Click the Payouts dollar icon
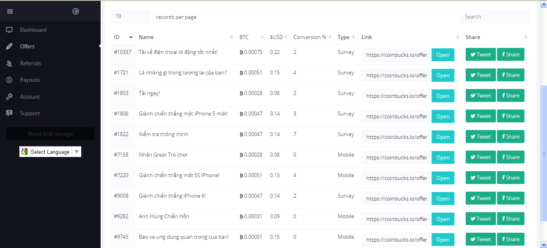Image resolution: width=547 pixels, height=248 pixels. tap(9, 80)
